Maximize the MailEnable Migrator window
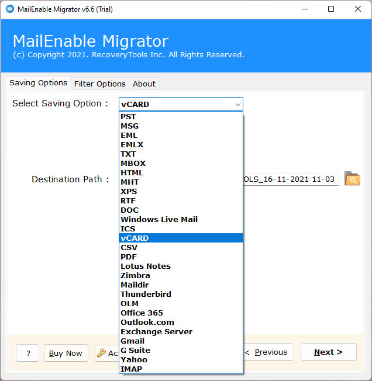Screen dimensions: 372x381 pyautogui.click(x=331, y=9)
